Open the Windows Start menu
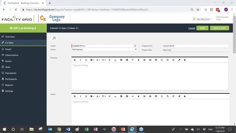 tap(4, 129)
